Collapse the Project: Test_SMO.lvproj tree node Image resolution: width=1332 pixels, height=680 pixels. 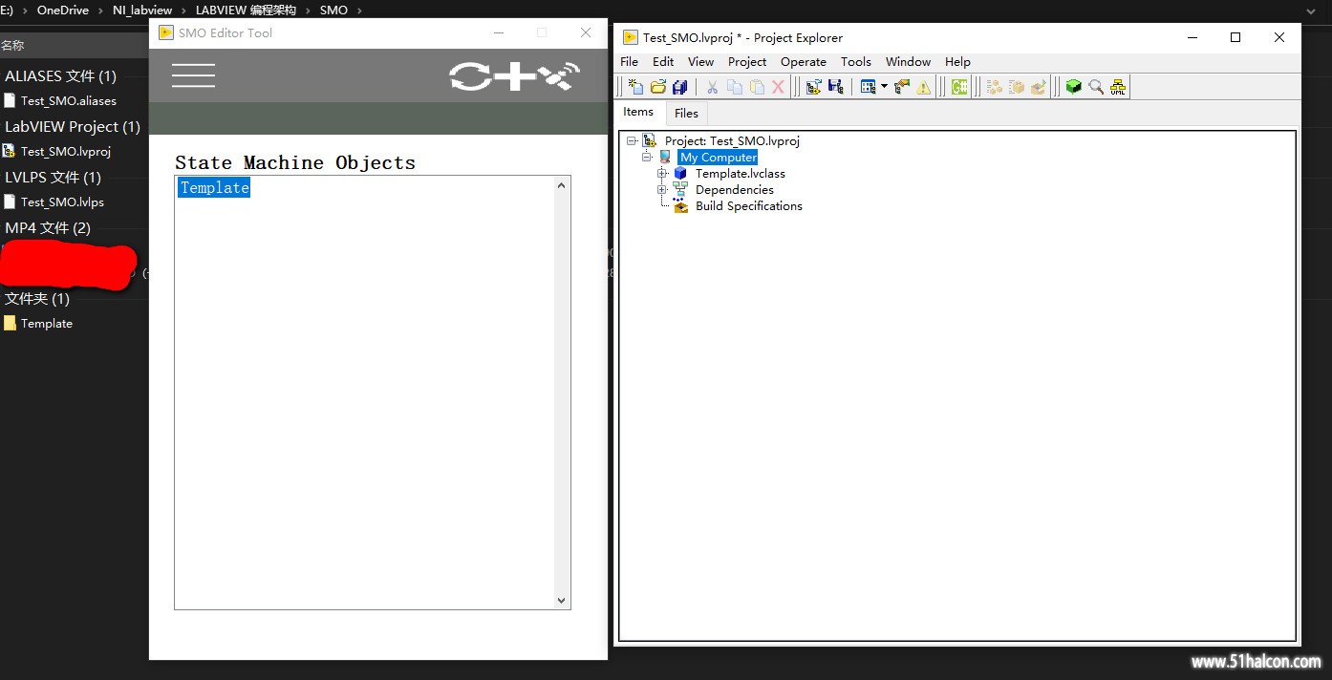632,140
